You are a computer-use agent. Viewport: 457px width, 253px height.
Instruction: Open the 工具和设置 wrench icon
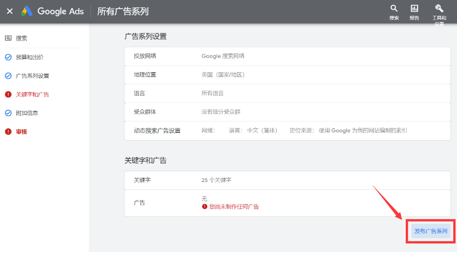pos(439,9)
